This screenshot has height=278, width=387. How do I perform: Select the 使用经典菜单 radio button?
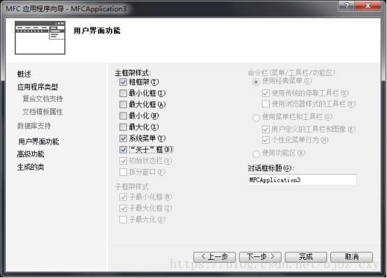[256, 82]
